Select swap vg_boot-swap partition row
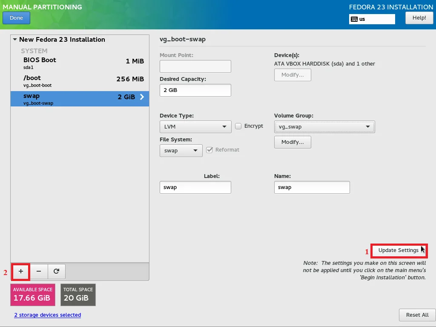This screenshot has height=327, width=436. point(80,99)
